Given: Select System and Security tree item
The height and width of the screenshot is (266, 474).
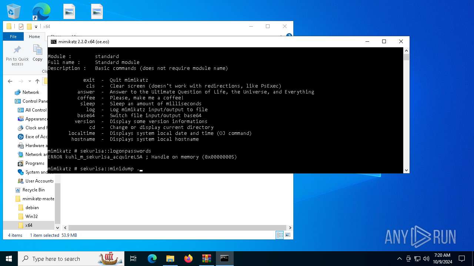Looking at the screenshot, I should 33,172.
